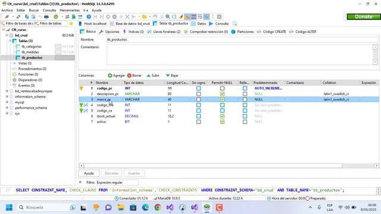381x214 pixels.
Task: Open Microsoft Edge from the taskbar
Action: pos(145,207)
